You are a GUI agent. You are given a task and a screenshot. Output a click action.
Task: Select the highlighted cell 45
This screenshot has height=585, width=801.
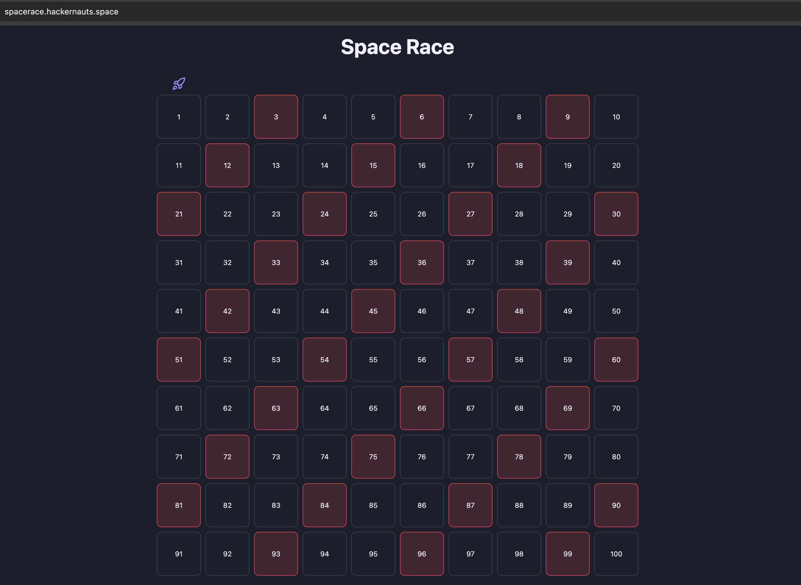[x=373, y=311]
